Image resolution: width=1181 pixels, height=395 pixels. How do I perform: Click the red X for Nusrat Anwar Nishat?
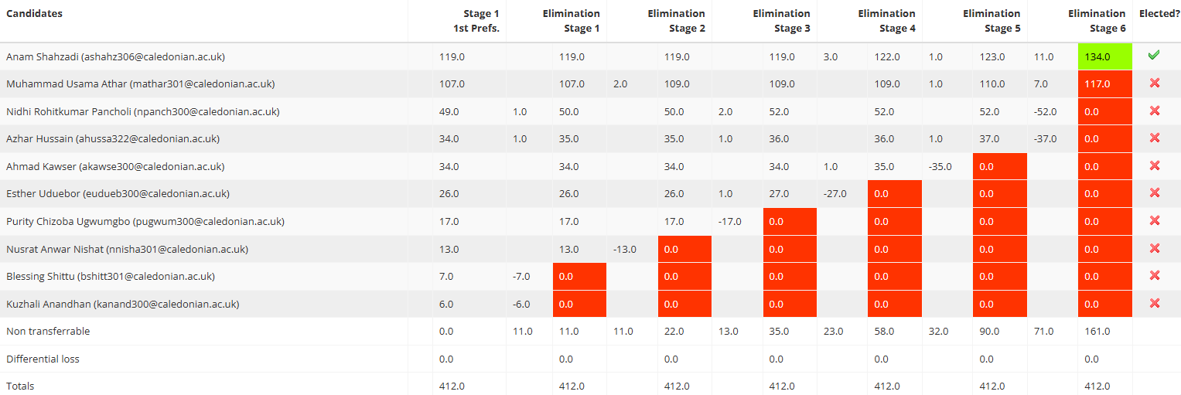pos(1154,249)
